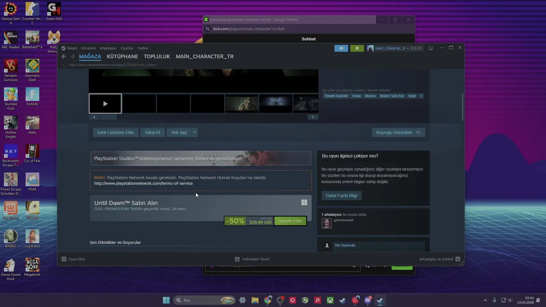The image size is (546, 307).
Task: Switch to the KÜTÜPHANE tab
Action: pyautogui.click(x=122, y=56)
